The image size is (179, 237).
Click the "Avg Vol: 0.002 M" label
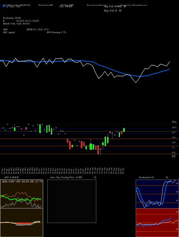115,6
